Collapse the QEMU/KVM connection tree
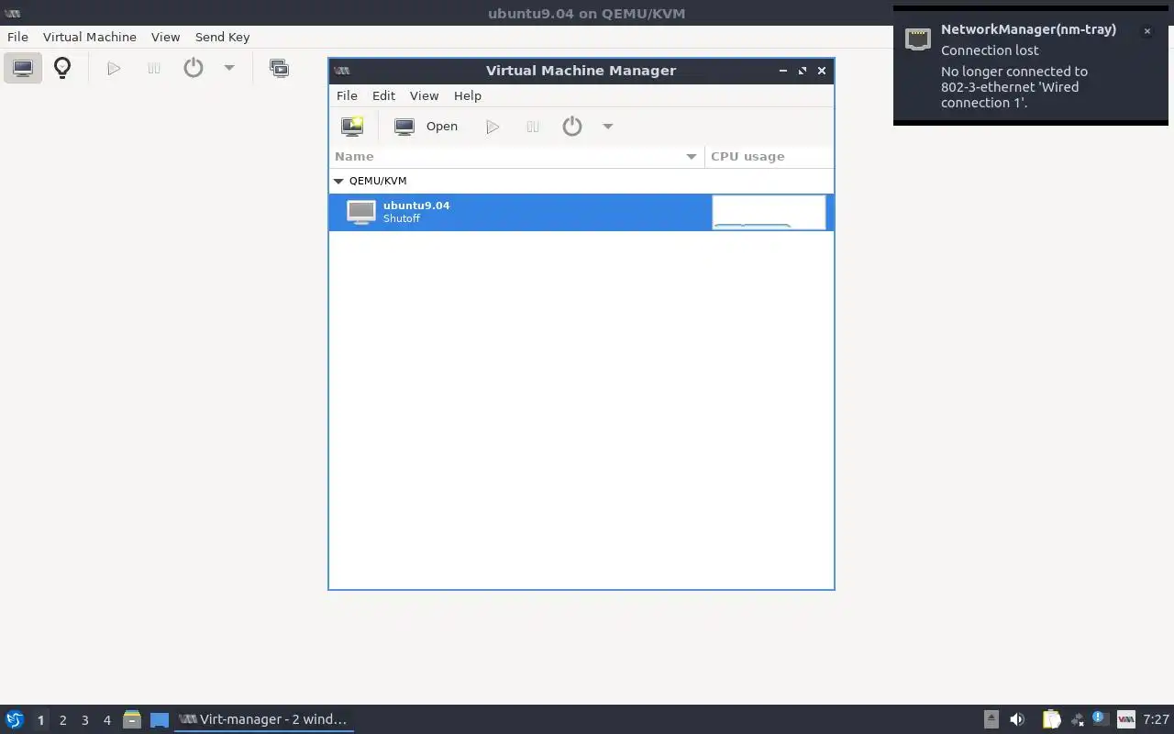The height and width of the screenshot is (734, 1174). coord(338,181)
